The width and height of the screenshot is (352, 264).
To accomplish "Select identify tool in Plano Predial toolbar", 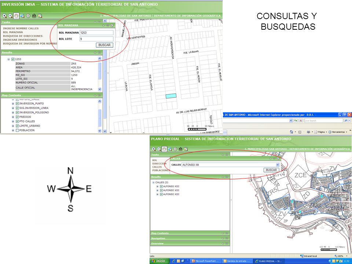I will [x=175, y=149].
